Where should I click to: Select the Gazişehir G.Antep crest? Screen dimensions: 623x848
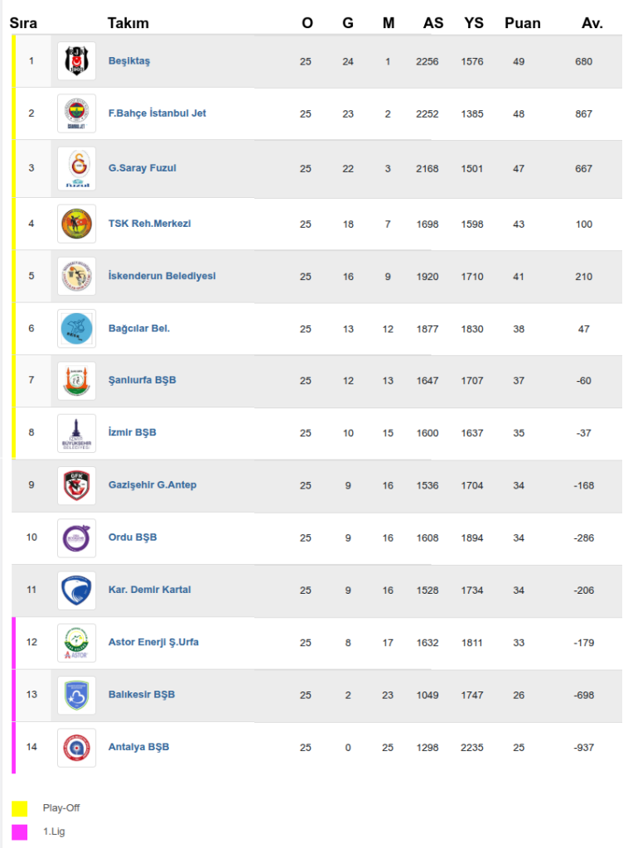pos(76,485)
